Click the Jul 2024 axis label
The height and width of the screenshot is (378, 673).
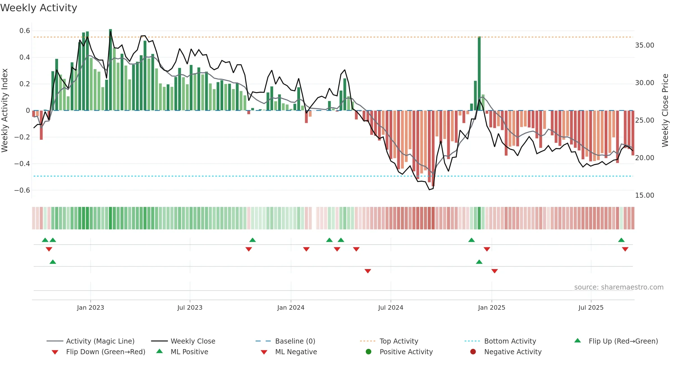(x=391, y=307)
